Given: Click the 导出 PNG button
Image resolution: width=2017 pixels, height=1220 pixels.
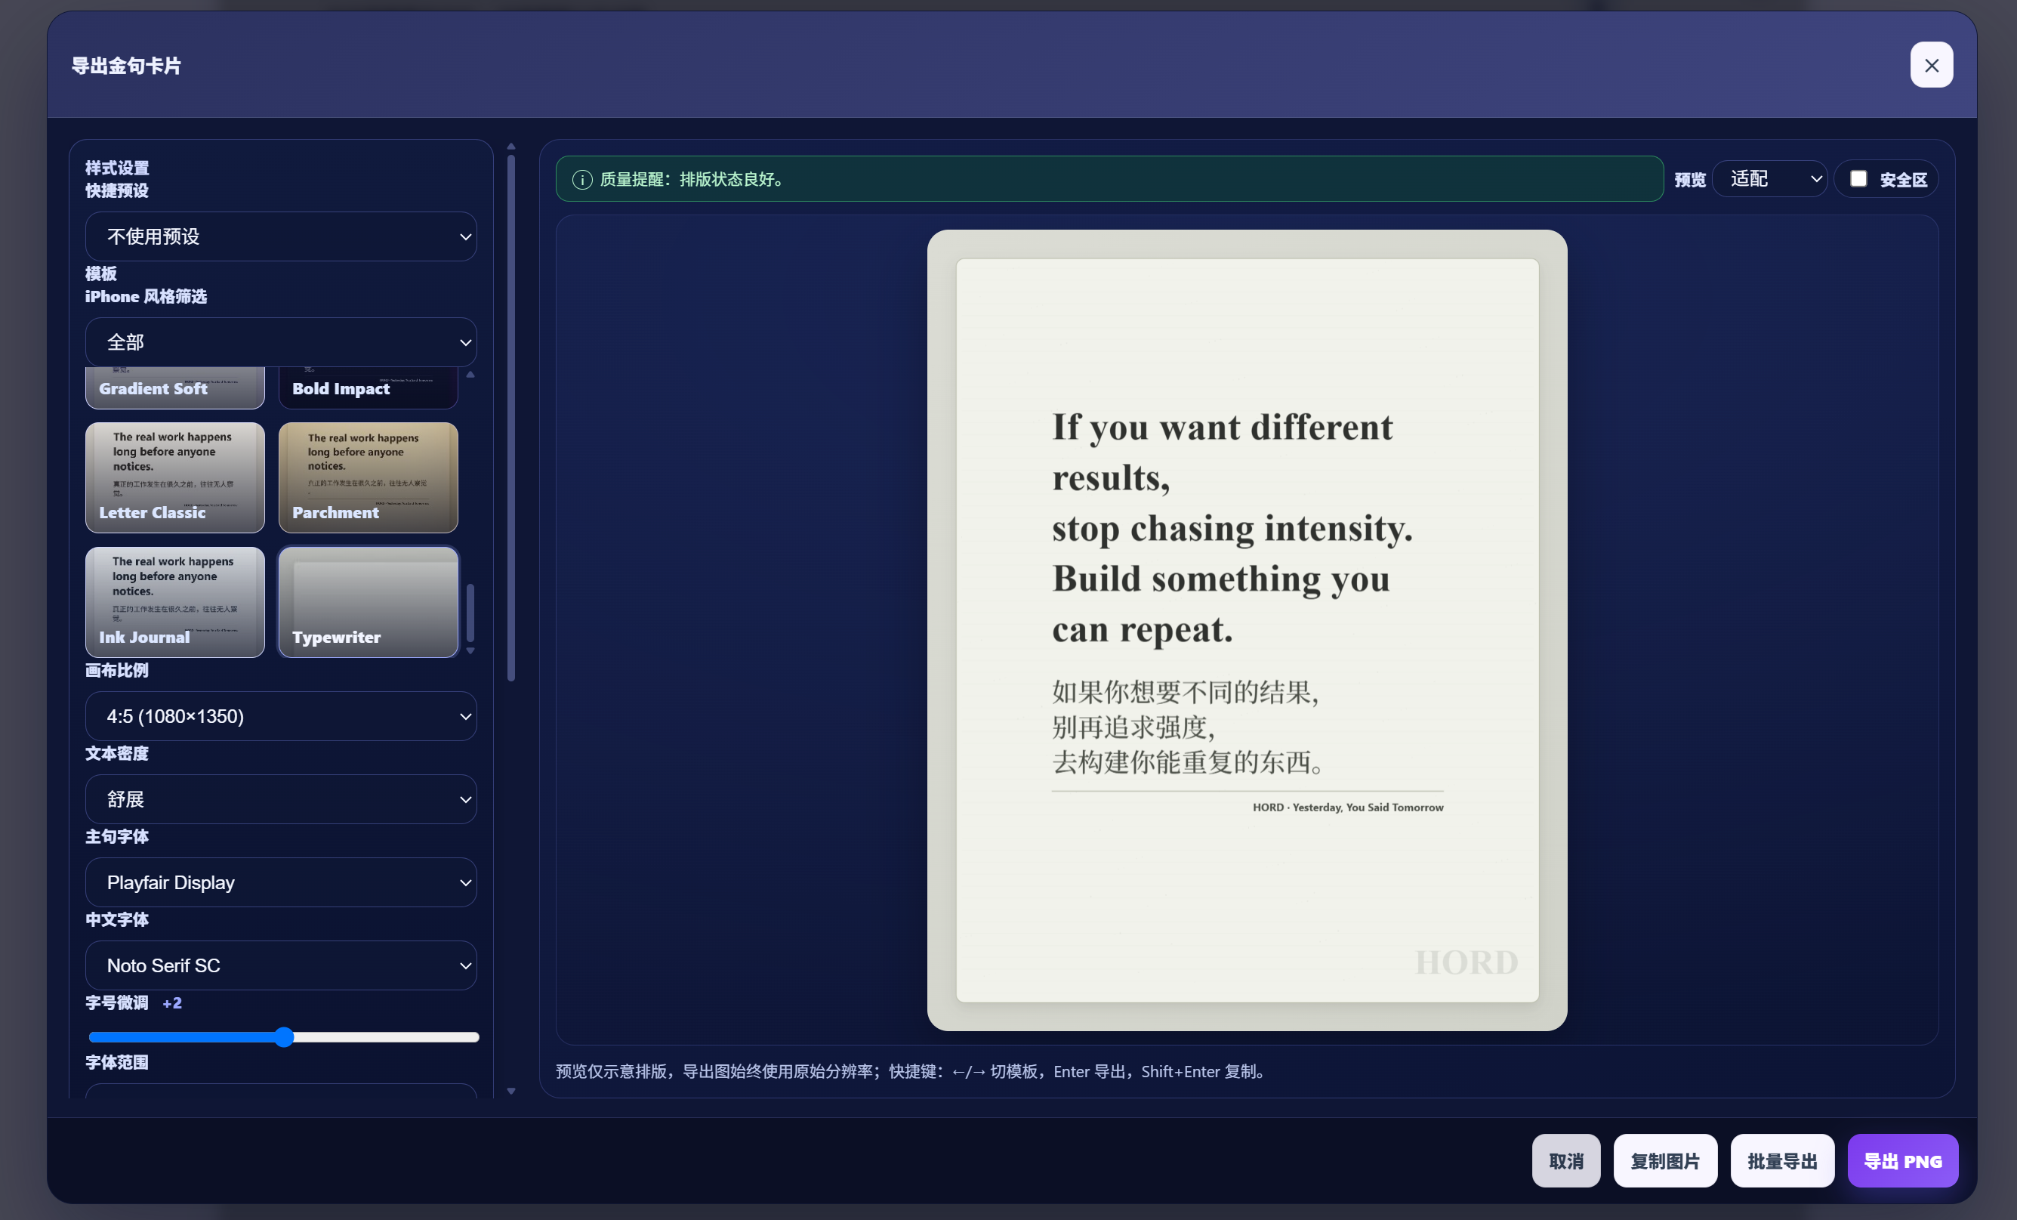Looking at the screenshot, I should tap(1902, 1160).
